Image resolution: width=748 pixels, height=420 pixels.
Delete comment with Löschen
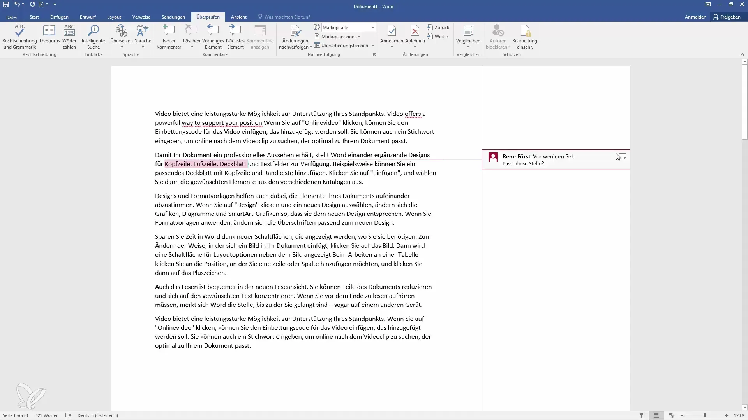[191, 33]
